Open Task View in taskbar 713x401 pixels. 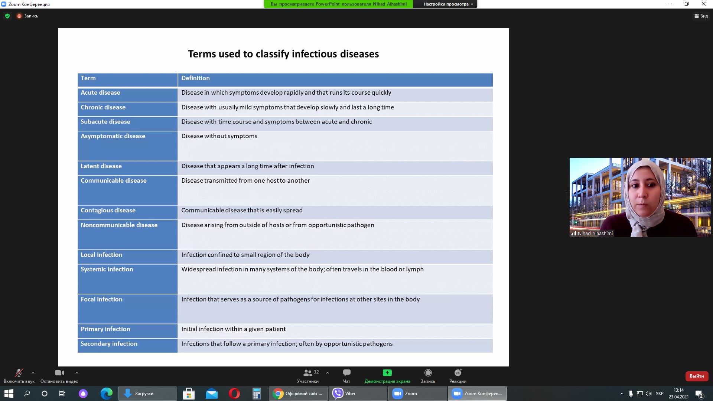click(x=62, y=394)
